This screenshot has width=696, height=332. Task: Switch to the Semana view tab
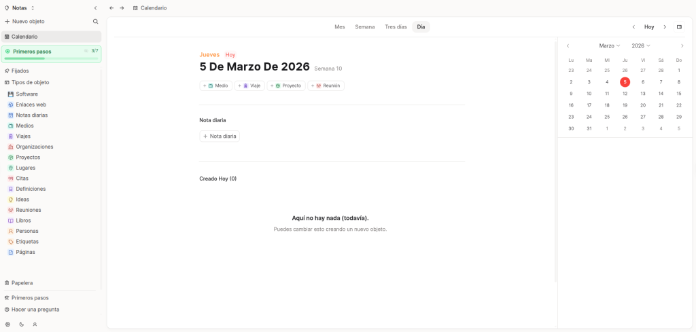click(x=365, y=27)
